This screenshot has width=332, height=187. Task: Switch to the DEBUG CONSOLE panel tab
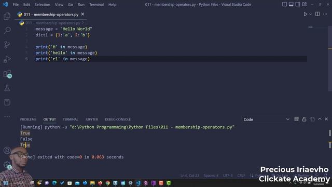(118, 119)
